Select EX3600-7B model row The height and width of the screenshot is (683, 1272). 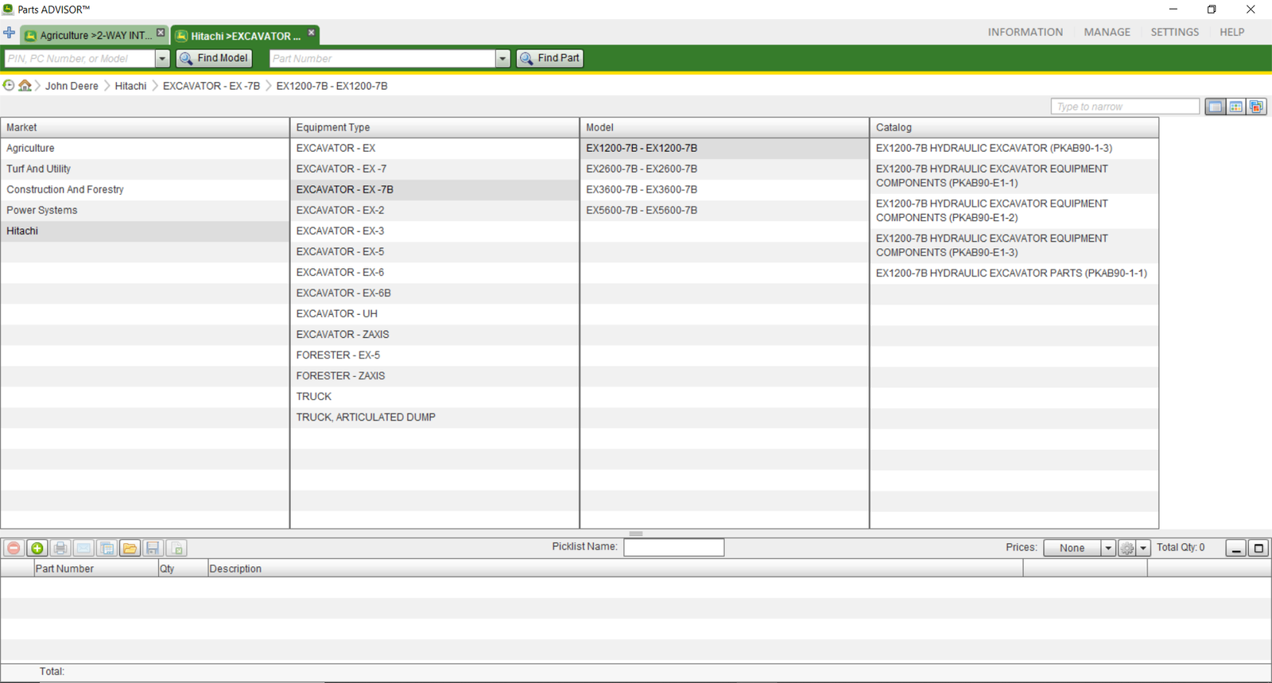tap(724, 189)
